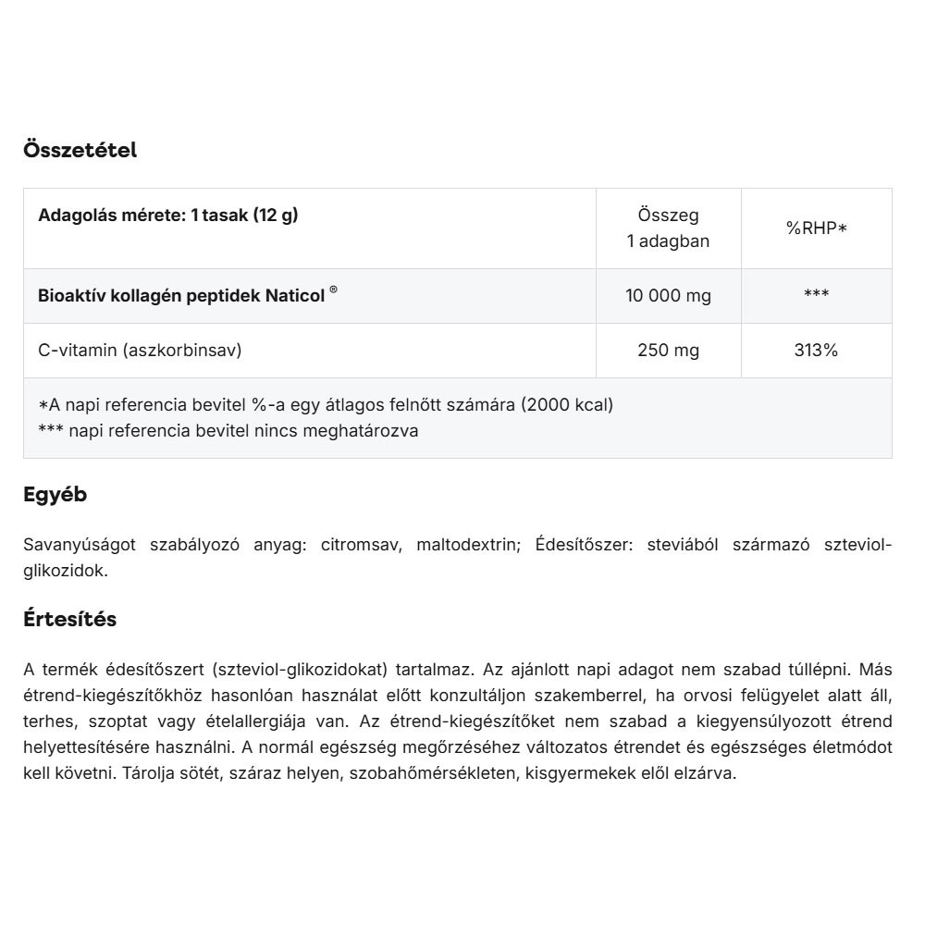925x925 pixels.
Task: Select the 'Adagolás mérete: 1 tasak (12 g)' cell
Action: 168,216
